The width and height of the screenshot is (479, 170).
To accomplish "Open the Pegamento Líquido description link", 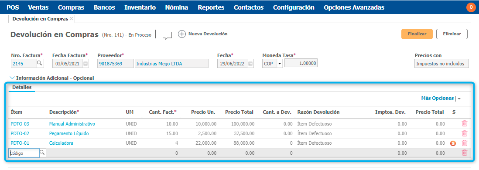I will click(x=69, y=133).
